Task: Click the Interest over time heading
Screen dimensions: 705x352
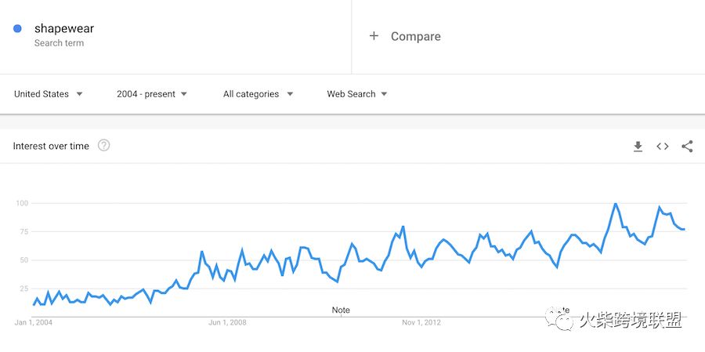Action: tap(51, 146)
